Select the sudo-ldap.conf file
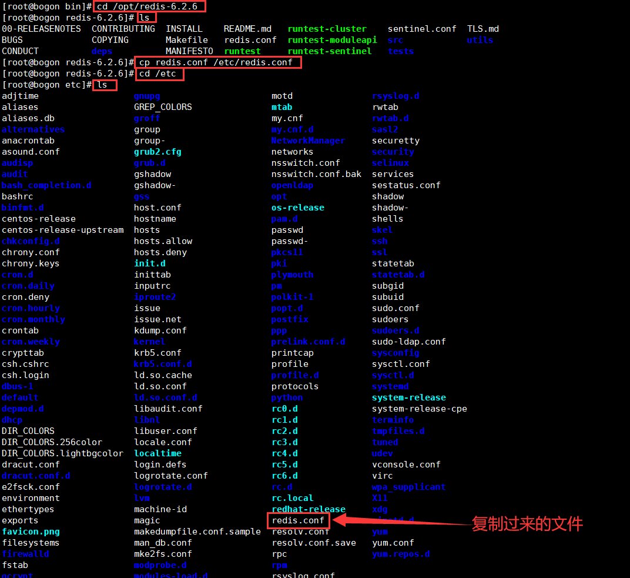The image size is (630, 578). click(x=409, y=342)
